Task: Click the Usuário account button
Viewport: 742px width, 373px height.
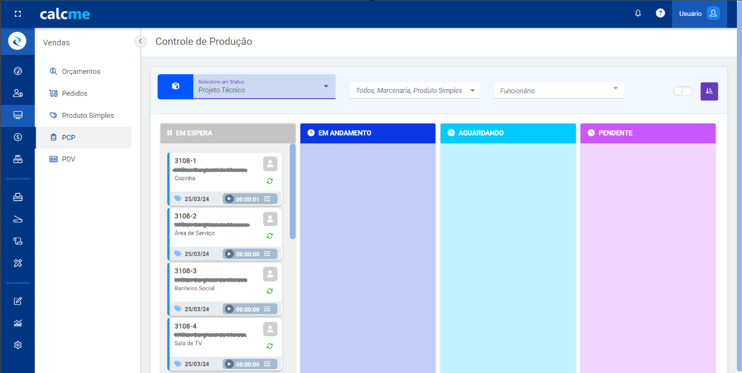Action: 699,14
